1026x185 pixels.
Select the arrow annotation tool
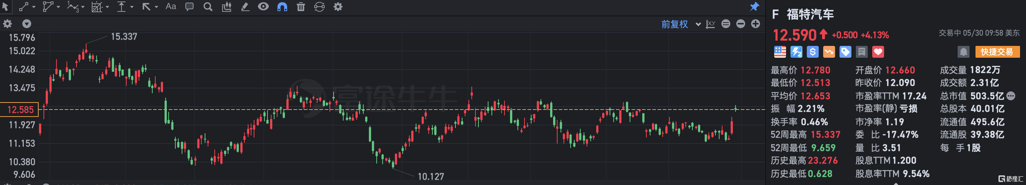point(146,7)
